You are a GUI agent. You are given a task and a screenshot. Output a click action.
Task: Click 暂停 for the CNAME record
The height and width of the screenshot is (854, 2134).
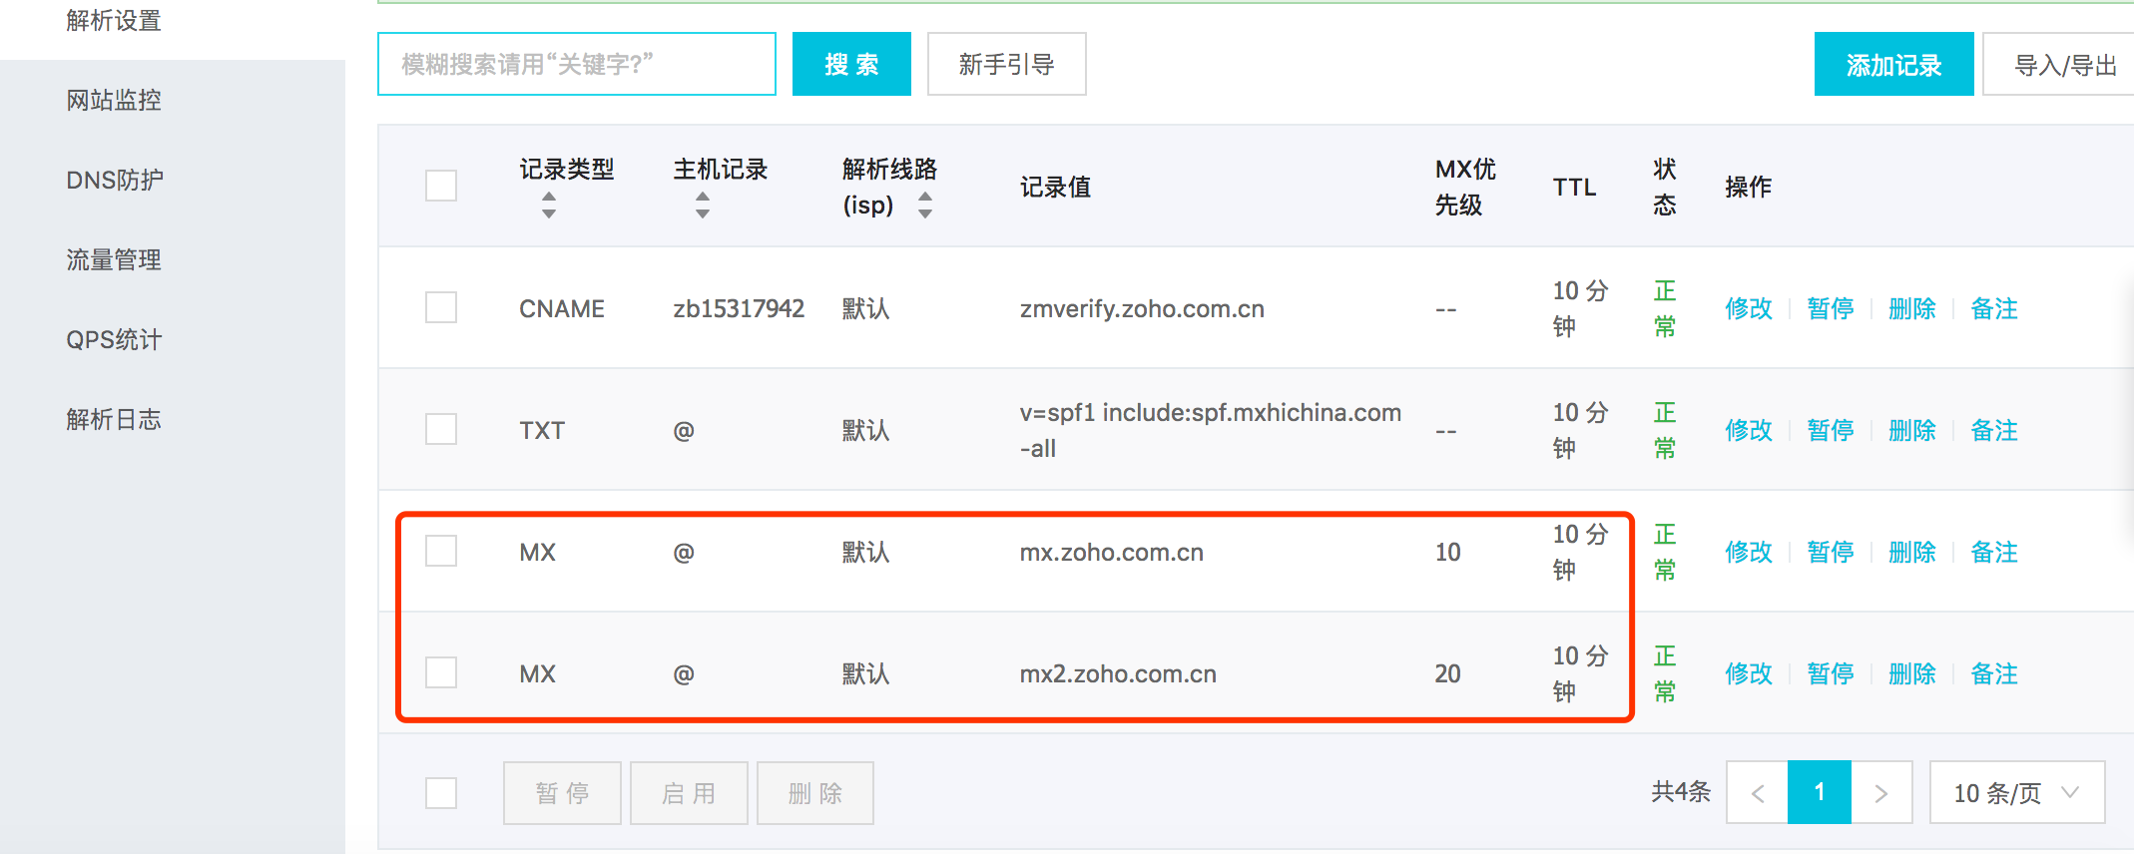(1831, 308)
